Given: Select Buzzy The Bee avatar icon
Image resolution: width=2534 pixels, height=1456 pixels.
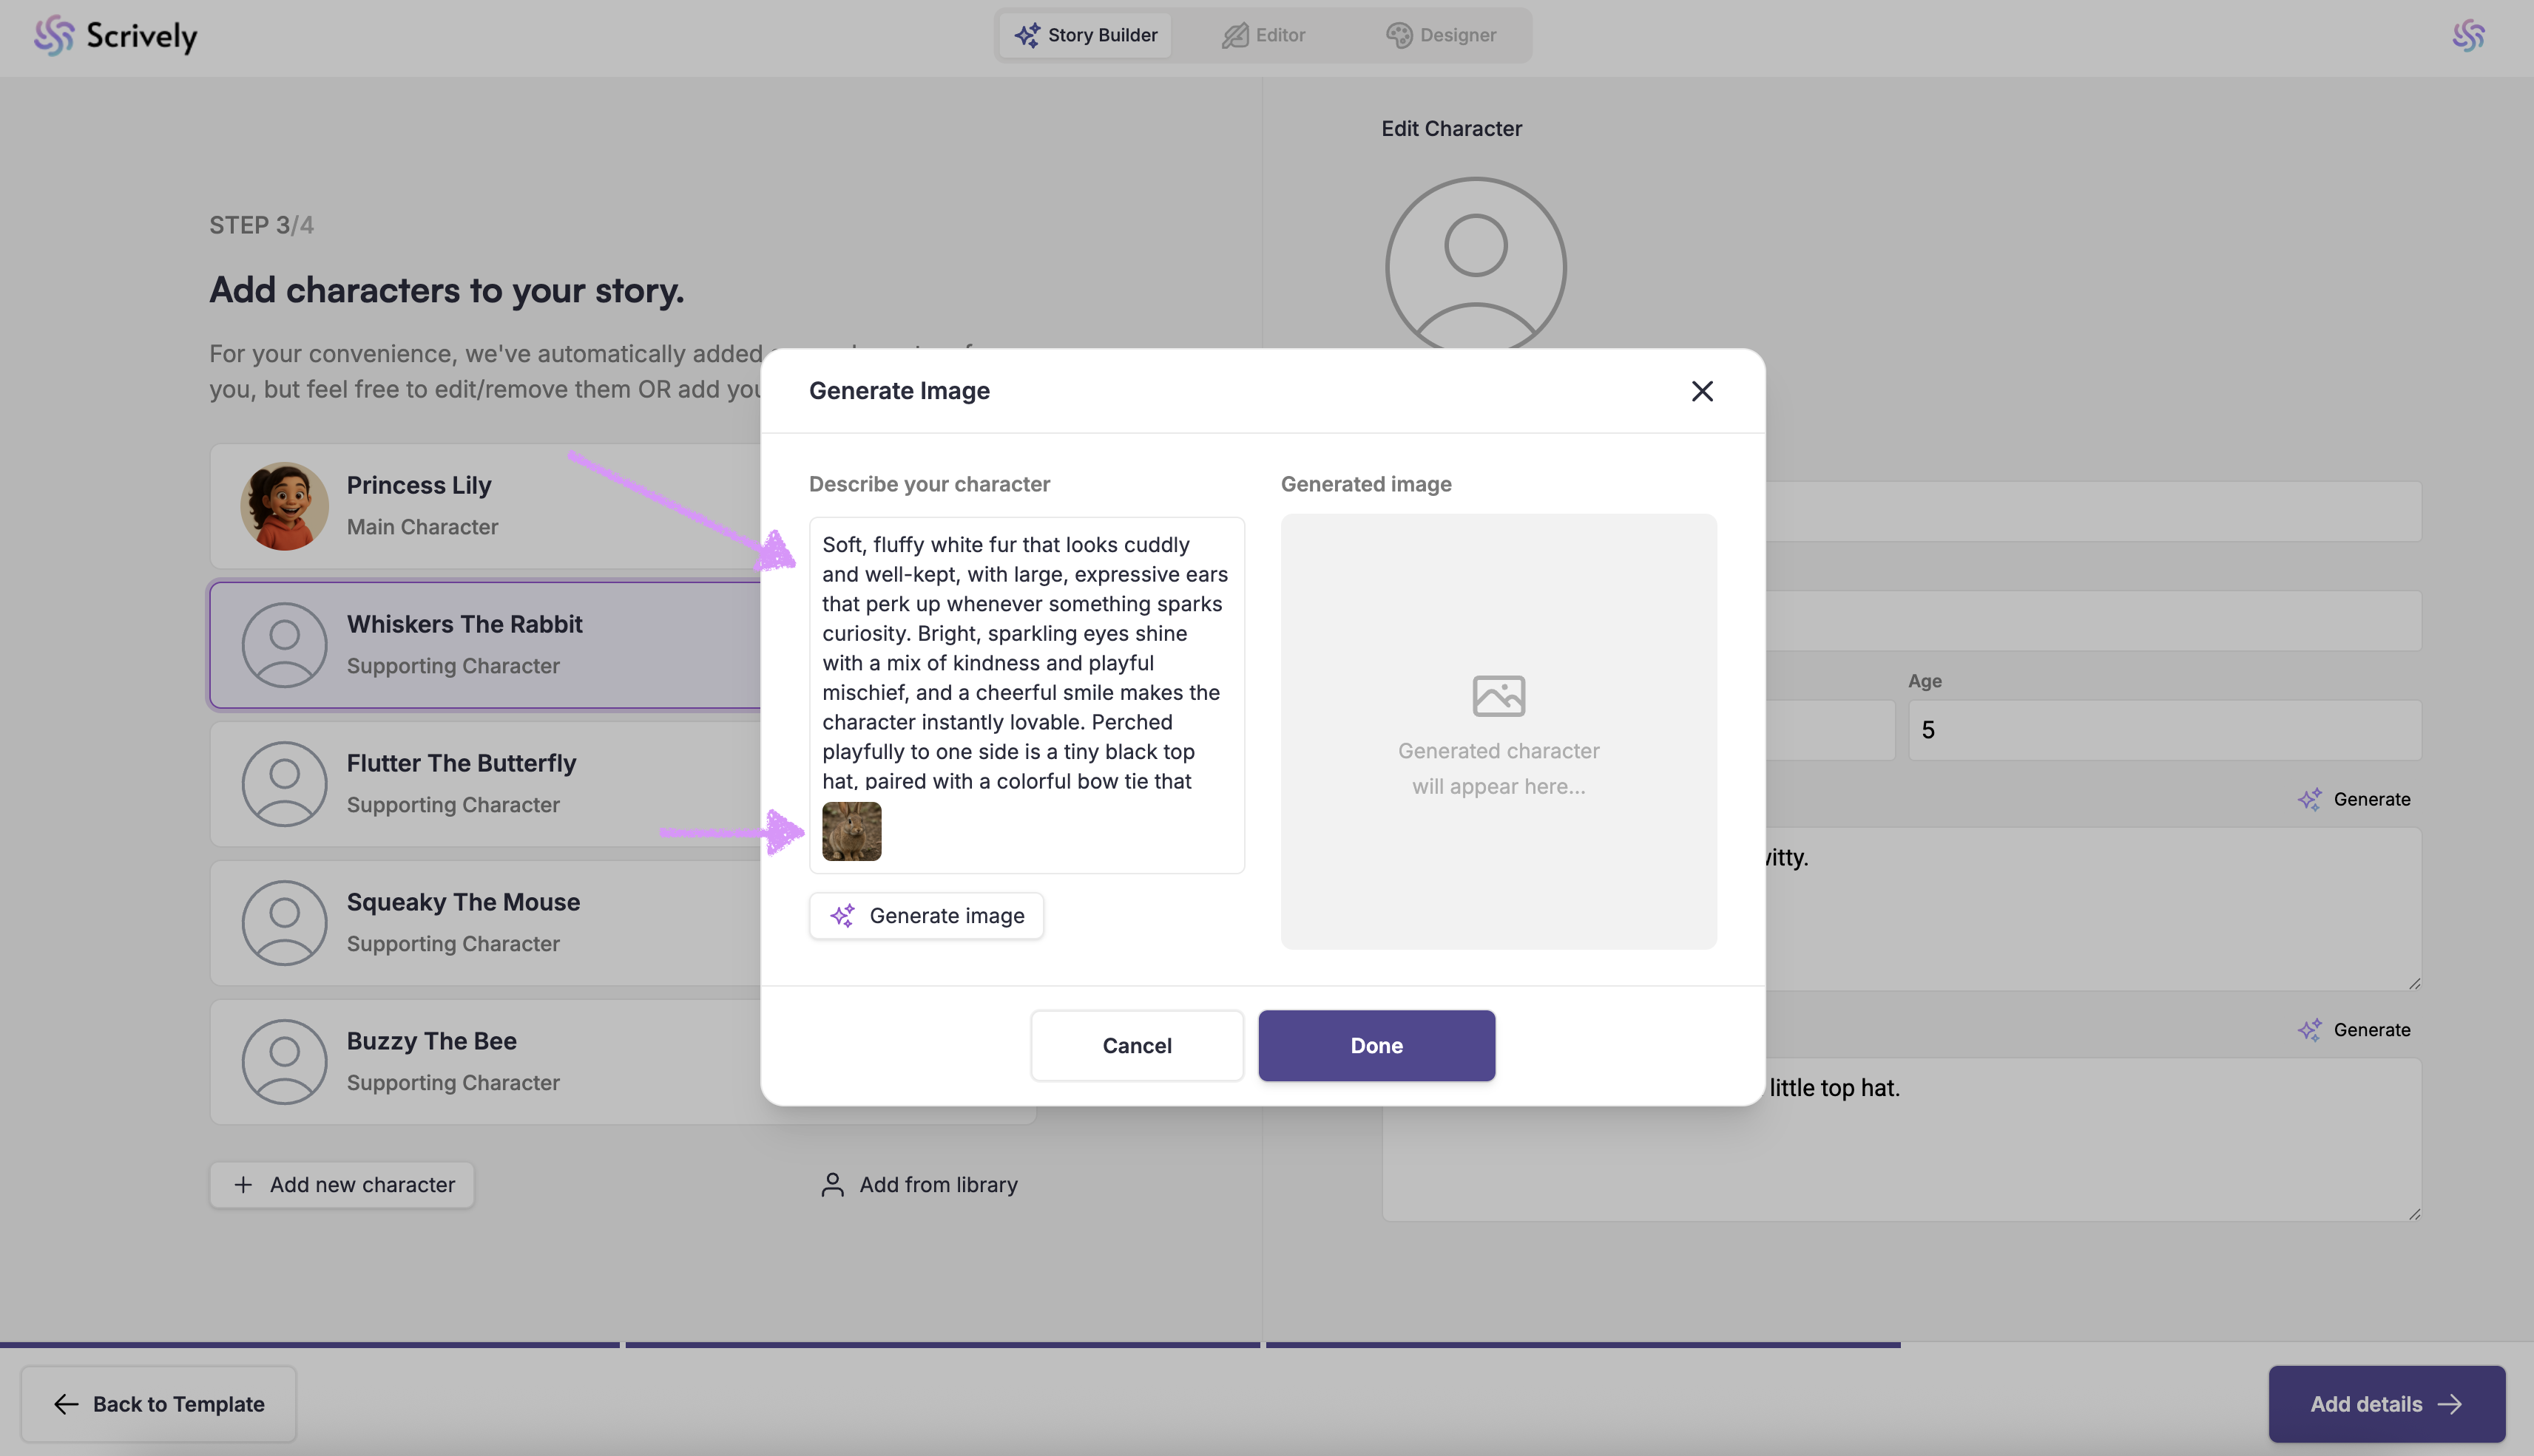Looking at the screenshot, I should (284, 1062).
